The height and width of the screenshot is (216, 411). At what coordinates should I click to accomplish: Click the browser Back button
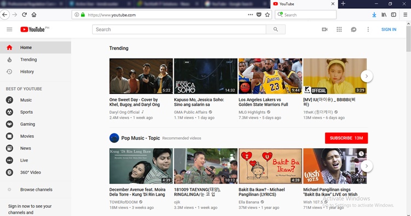pos(5,15)
